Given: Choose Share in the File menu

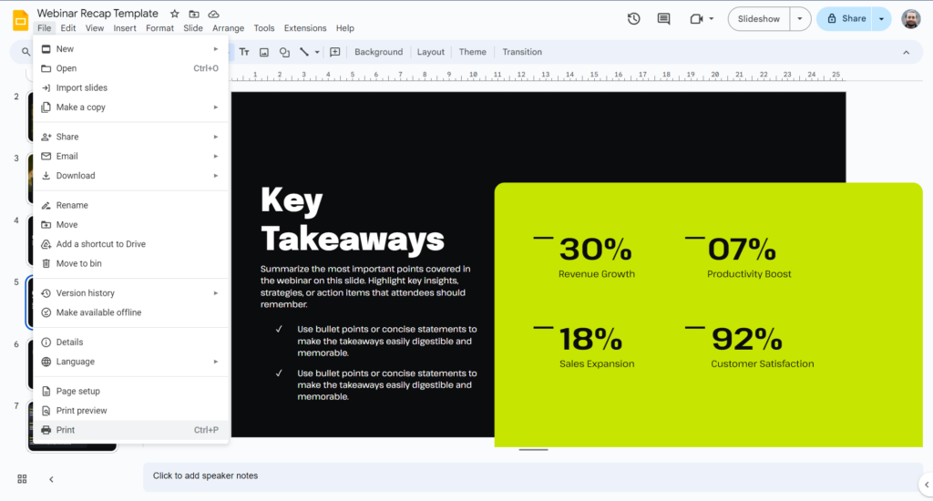Looking at the screenshot, I should 130,137.
